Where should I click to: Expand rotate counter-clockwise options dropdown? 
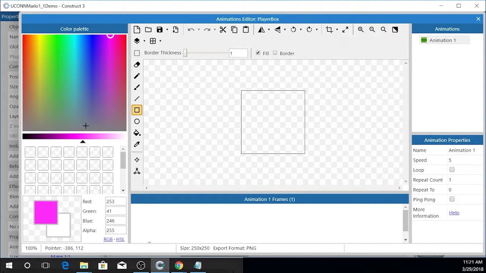tap(301, 30)
